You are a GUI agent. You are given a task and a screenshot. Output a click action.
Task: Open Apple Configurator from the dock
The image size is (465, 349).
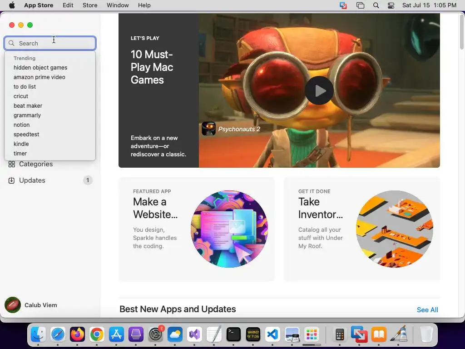pos(136,335)
